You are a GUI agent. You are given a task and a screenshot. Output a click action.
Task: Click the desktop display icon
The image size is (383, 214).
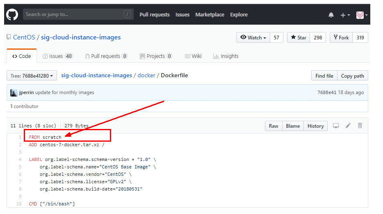click(336, 126)
